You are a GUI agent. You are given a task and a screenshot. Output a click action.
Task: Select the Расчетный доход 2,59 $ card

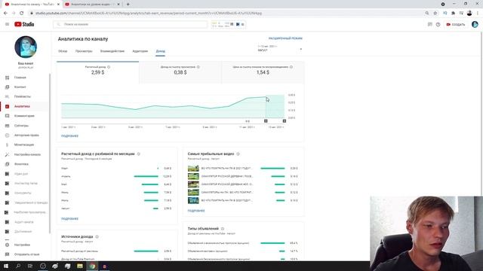(97, 72)
